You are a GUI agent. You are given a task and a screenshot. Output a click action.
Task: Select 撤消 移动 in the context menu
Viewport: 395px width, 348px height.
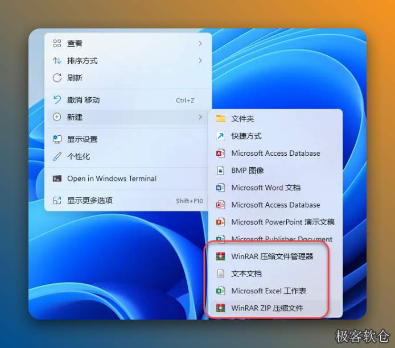pyautogui.click(x=128, y=100)
